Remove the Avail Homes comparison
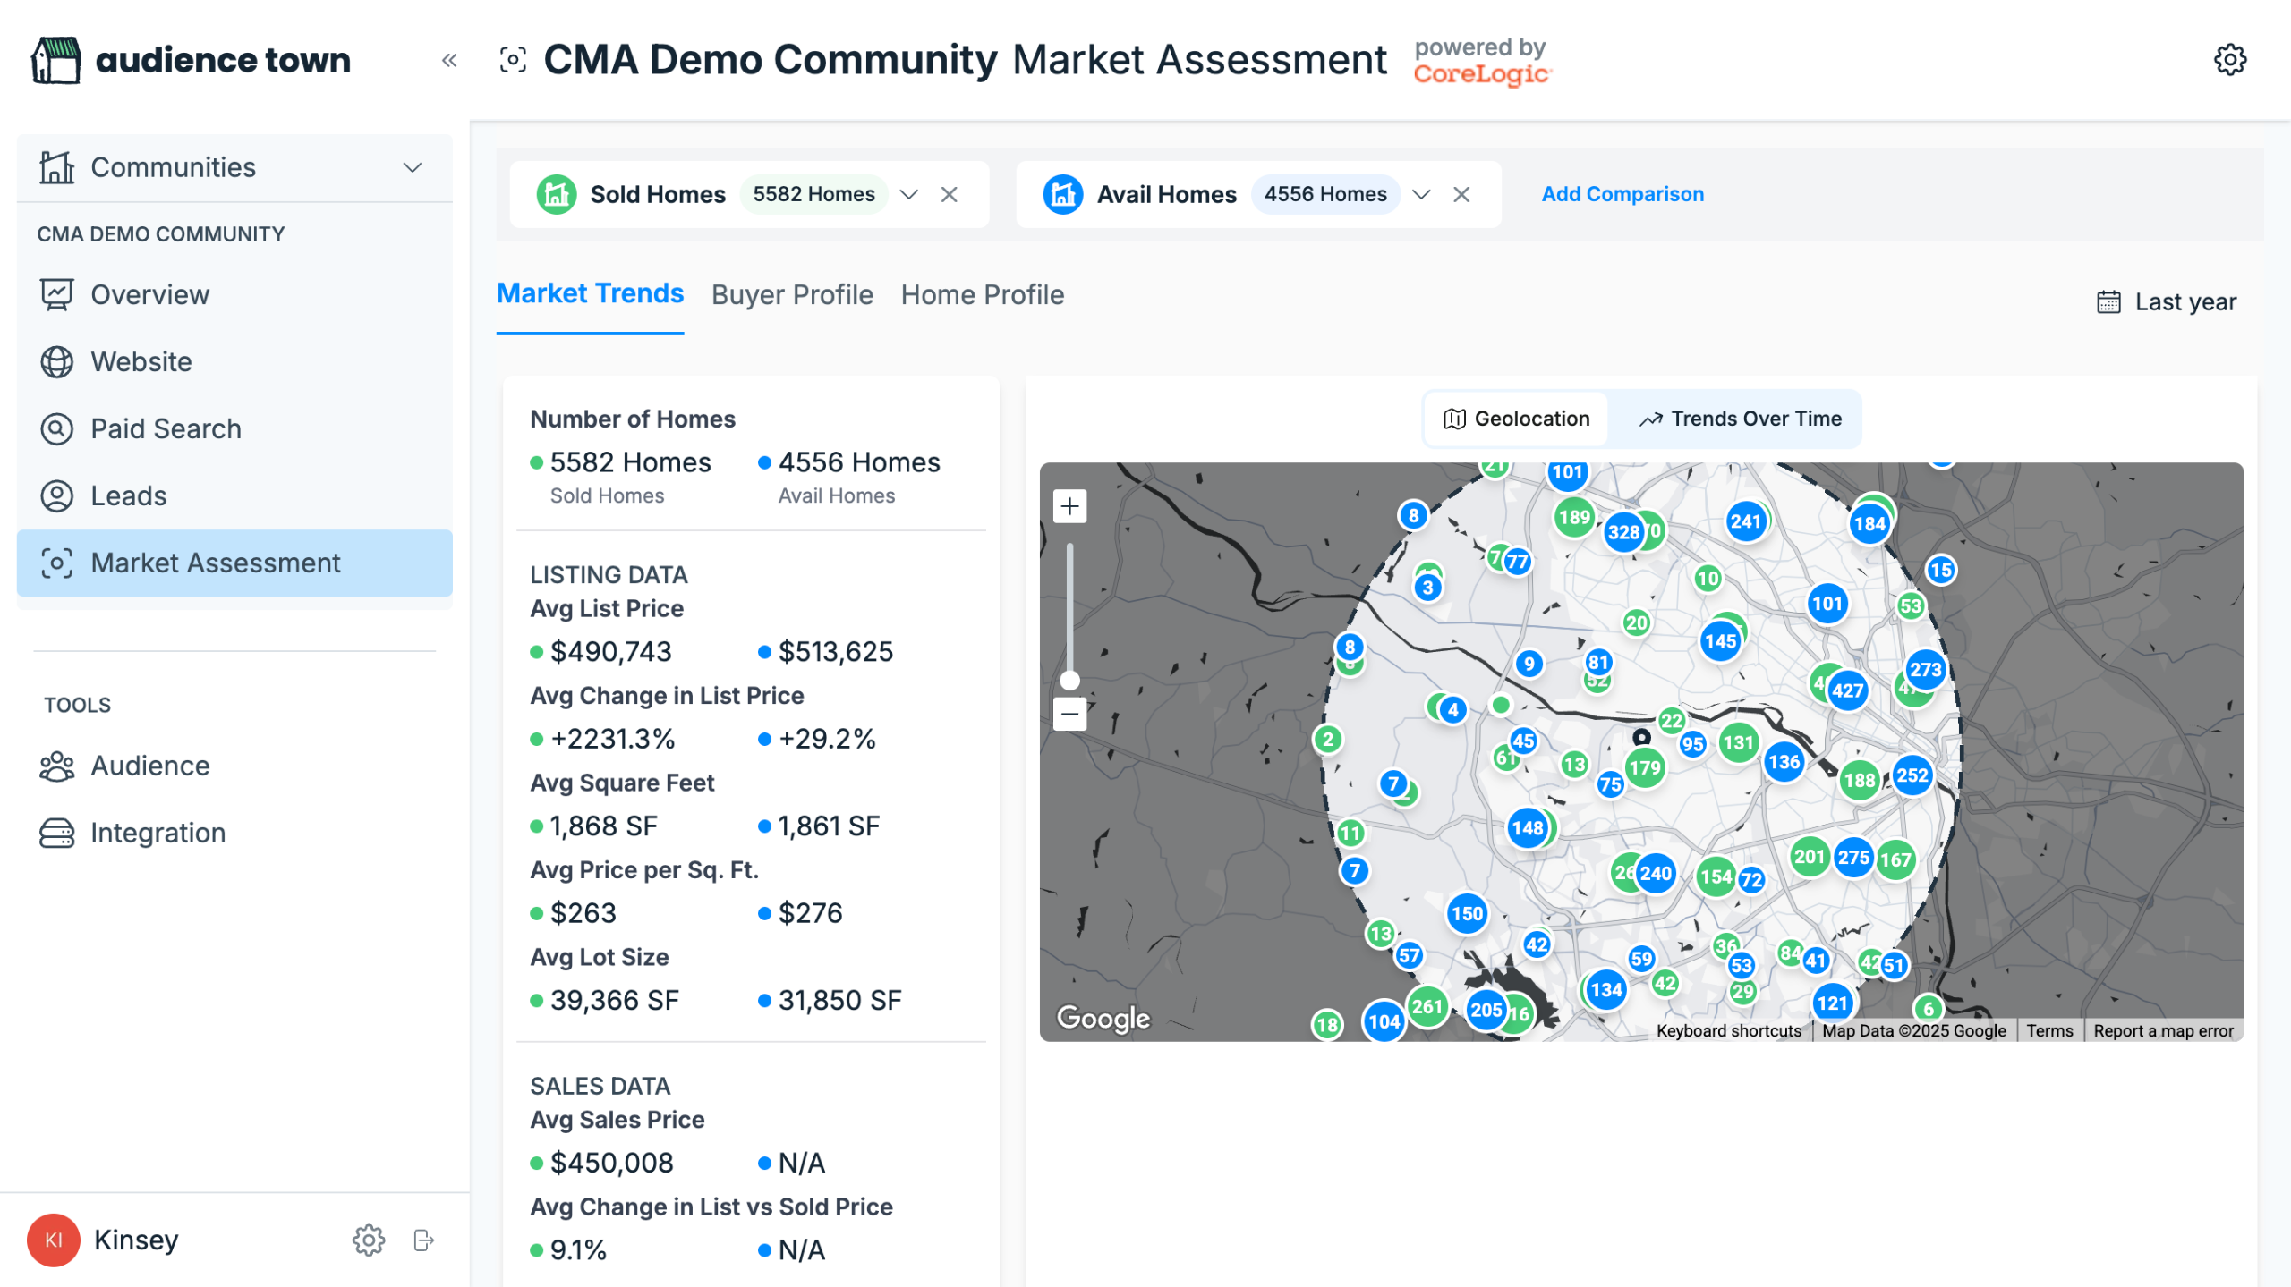The width and height of the screenshot is (2291, 1287). [x=1461, y=194]
